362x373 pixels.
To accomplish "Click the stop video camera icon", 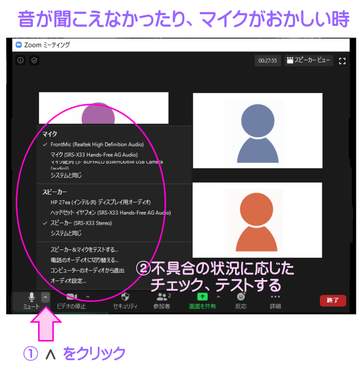I will 71,297.
